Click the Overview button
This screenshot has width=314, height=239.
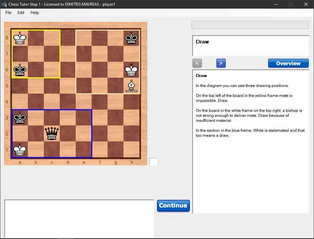[x=288, y=63]
